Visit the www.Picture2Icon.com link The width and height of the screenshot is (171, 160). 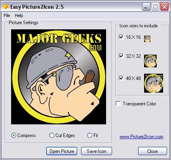(141, 137)
